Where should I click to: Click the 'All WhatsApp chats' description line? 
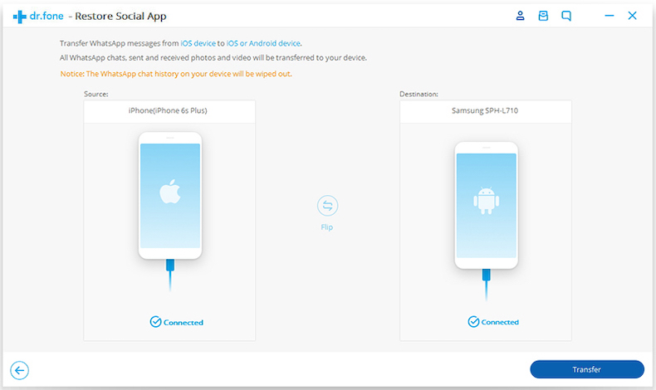coord(213,58)
